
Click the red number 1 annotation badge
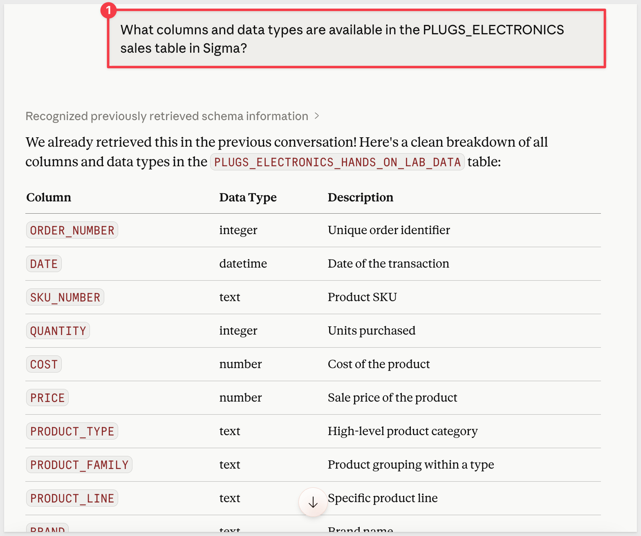coord(109,10)
